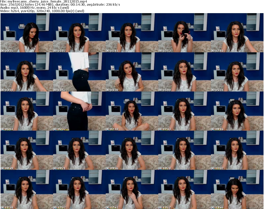Open the frame at 00:11:34
Viewport: 264px width, 209px height.
27,189
